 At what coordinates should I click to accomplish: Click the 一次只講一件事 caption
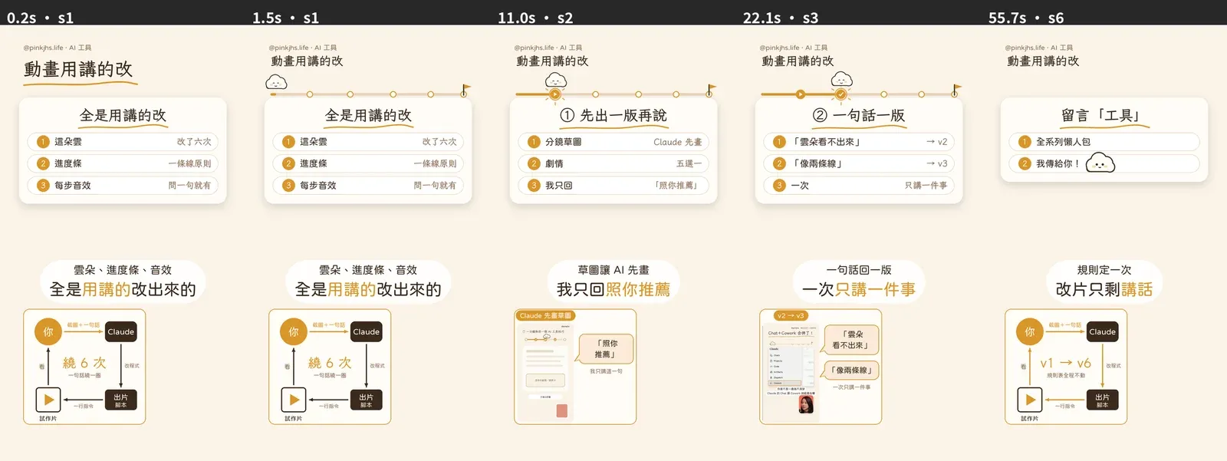point(859,289)
